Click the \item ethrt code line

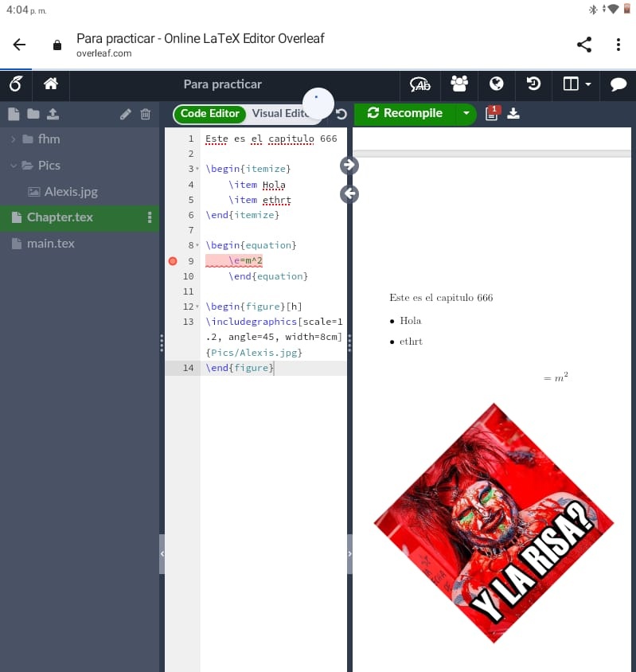click(x=259, y=200)
